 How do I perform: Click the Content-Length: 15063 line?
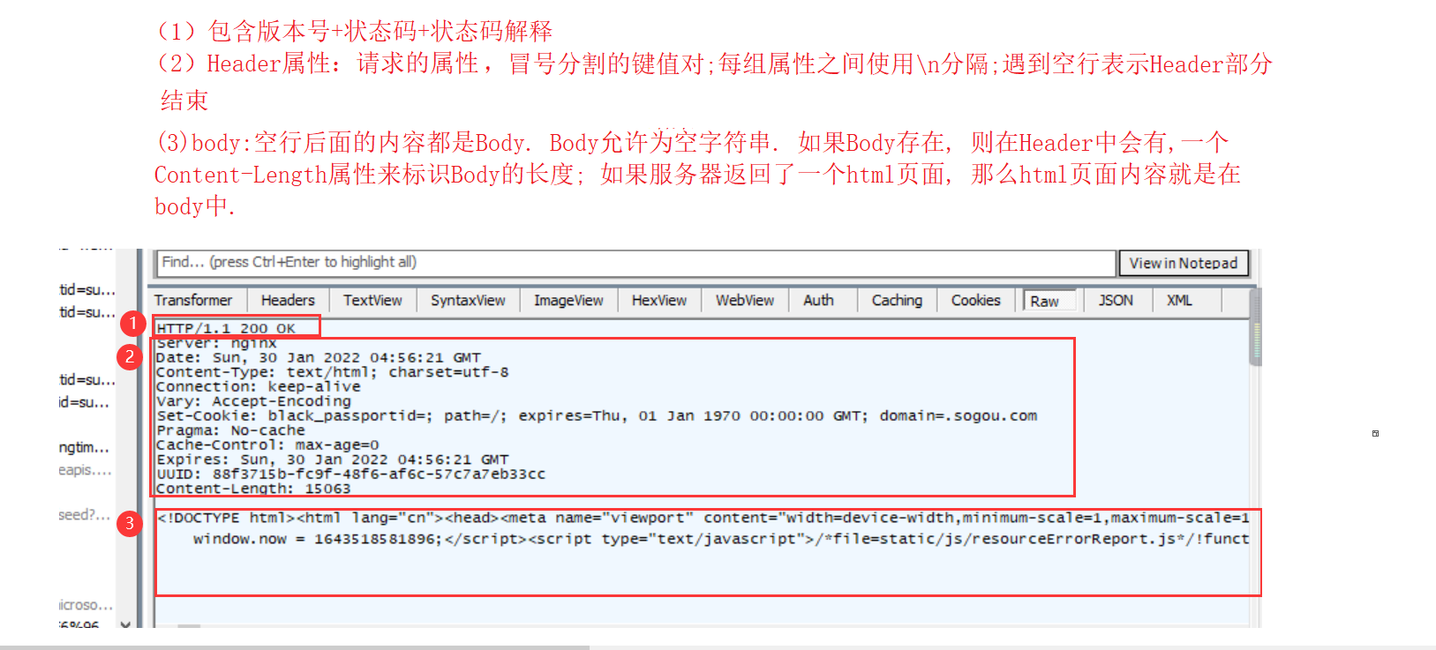[x=253, y=489]
